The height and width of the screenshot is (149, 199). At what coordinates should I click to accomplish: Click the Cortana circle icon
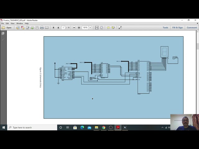pos(61,128)
